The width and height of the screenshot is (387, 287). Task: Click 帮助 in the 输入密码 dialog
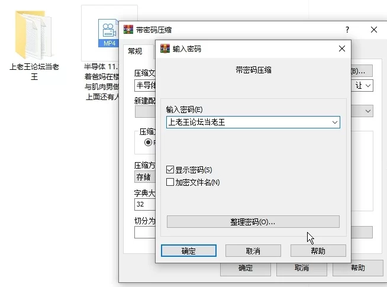pyautogui.click(x=318, y=251)
